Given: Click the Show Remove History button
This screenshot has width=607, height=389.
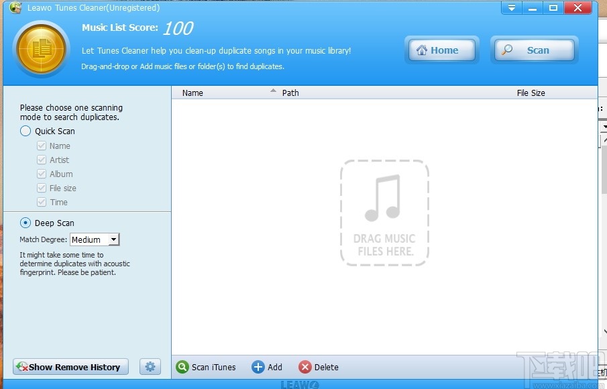Looking at the screenshot, I should pos(70,367).
